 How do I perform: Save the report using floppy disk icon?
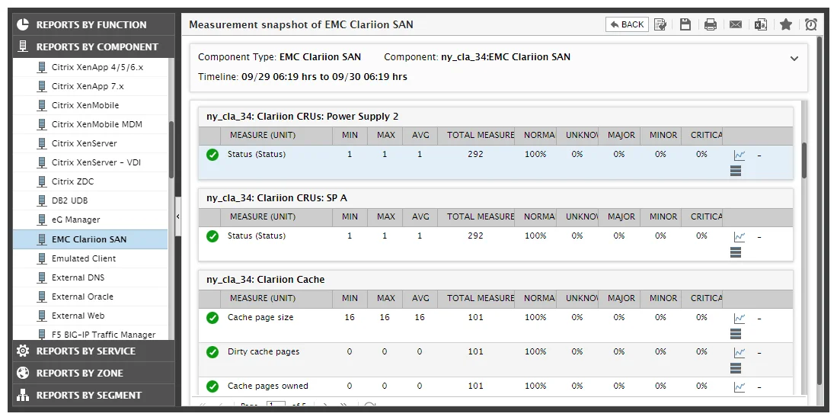click(685, 24)
